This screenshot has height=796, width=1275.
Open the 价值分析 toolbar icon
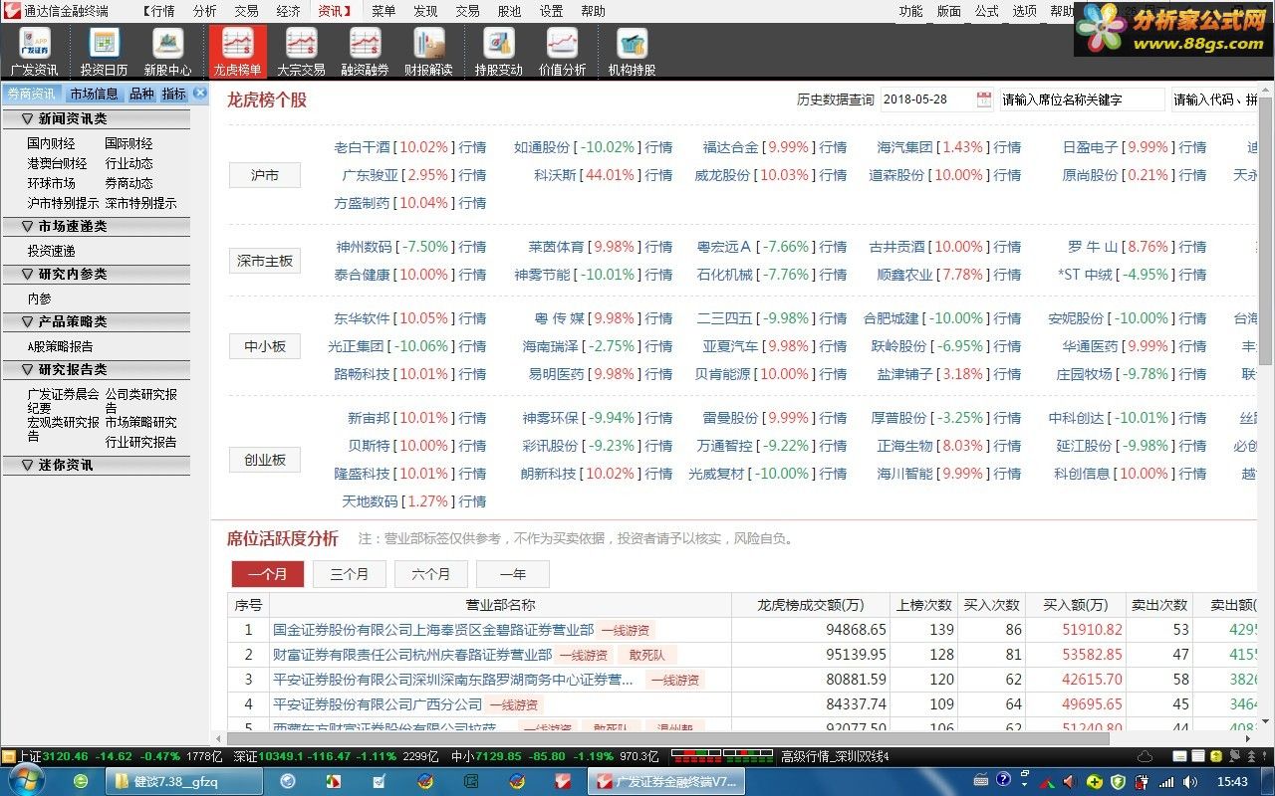coord(562,52)
